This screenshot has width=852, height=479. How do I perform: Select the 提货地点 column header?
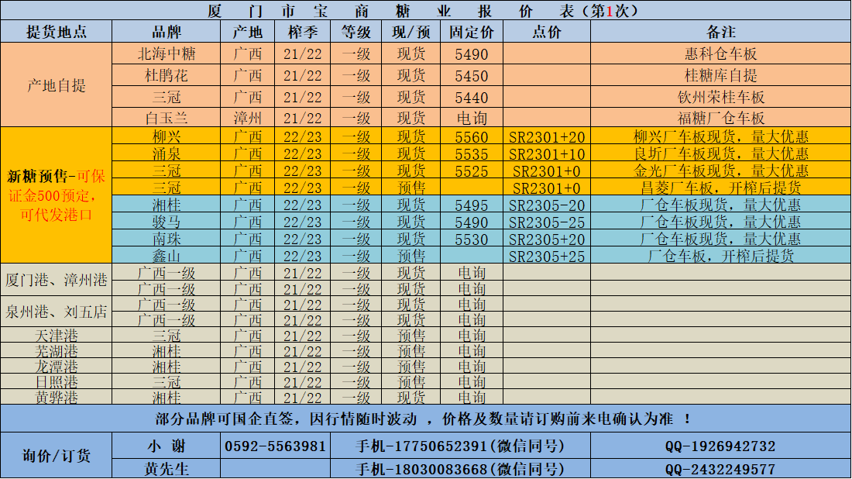pyautogui.click(x=57, y=32)
